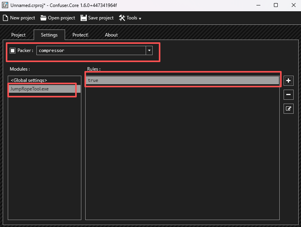Add a new rule with the plus button
The width and height of the screenshot is (301, 227).
click(x=289, y=81)
